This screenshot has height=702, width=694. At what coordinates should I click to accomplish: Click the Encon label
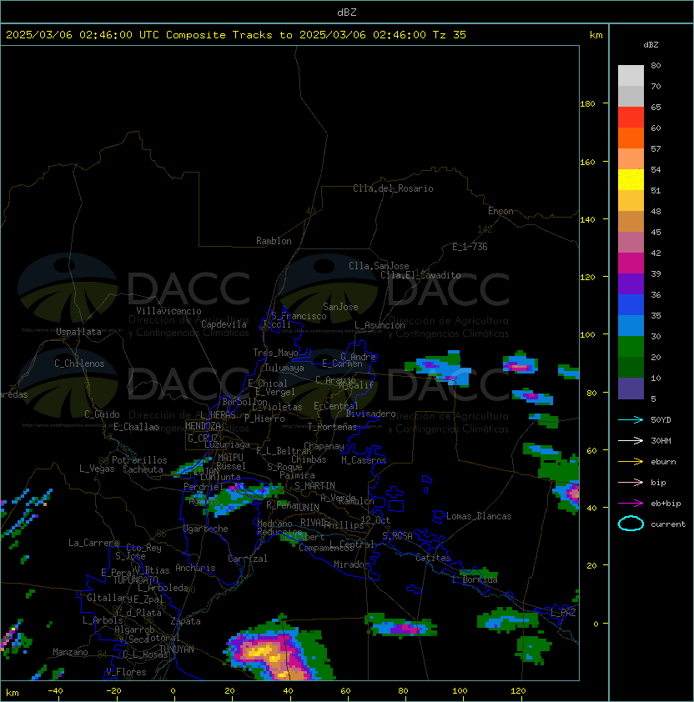point(500,211)
